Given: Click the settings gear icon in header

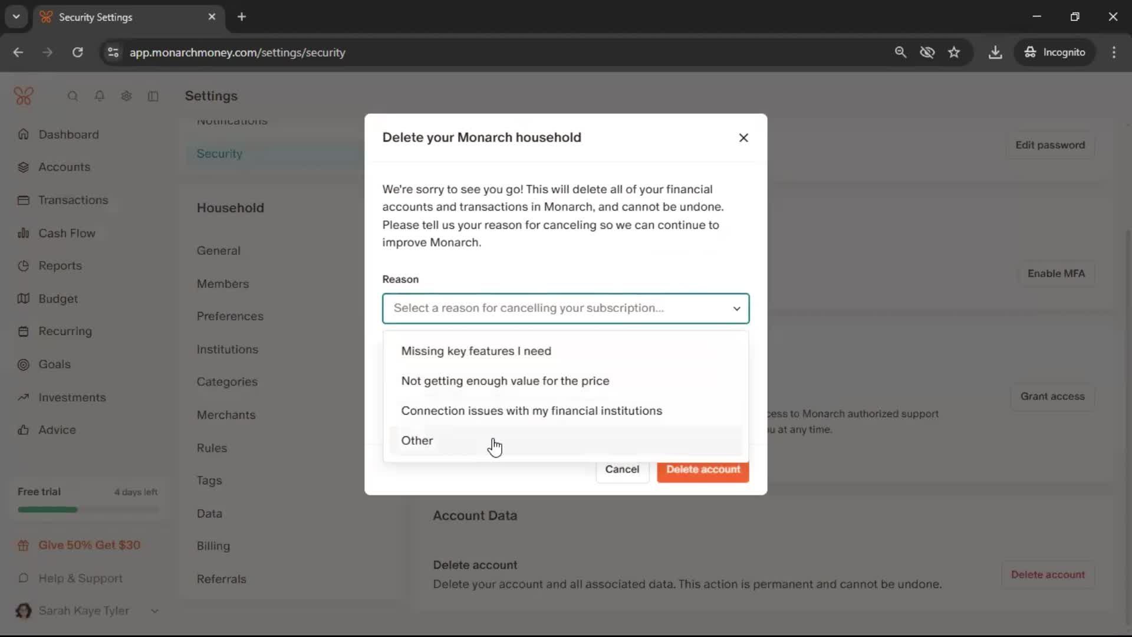Looking at the screenshot, I should 126,96.
